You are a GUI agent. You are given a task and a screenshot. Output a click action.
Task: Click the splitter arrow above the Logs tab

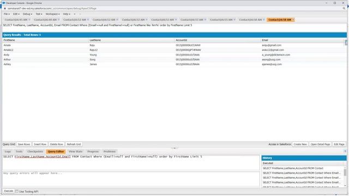tap(174, 148)
